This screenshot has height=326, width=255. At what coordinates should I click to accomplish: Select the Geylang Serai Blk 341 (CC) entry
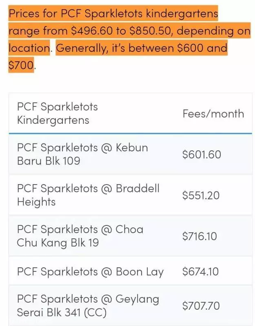tap(88, 305)
